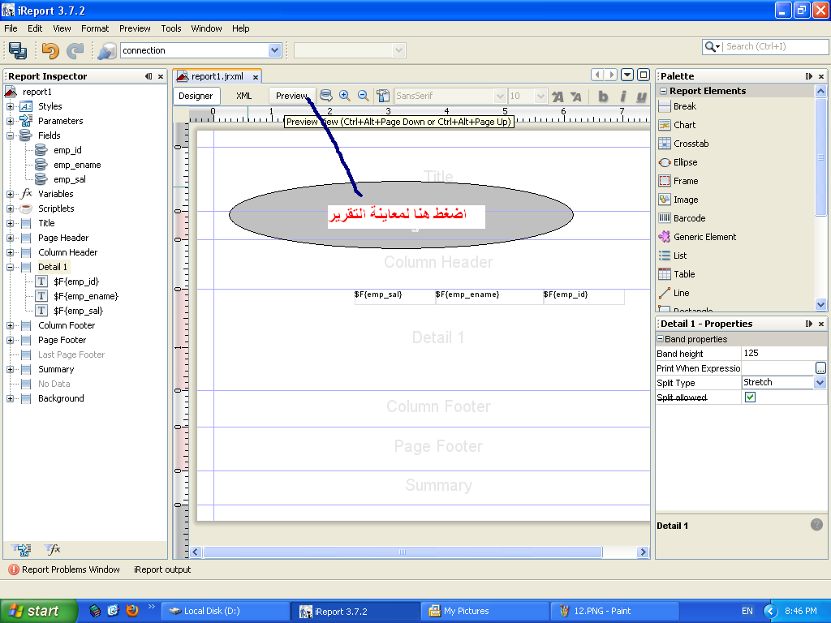Screen dimensions: 831x623
Task: Click the Zoom Out magnifier icon
Action: pyautogui.click(x=363, y=96)
